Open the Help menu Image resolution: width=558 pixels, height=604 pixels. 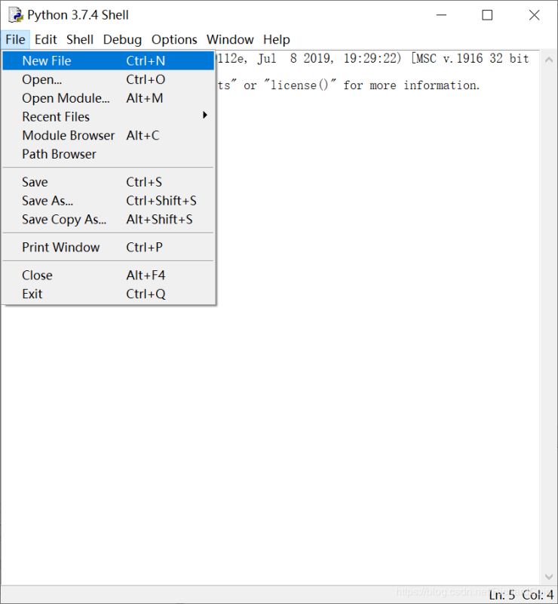tap(276, 40)
